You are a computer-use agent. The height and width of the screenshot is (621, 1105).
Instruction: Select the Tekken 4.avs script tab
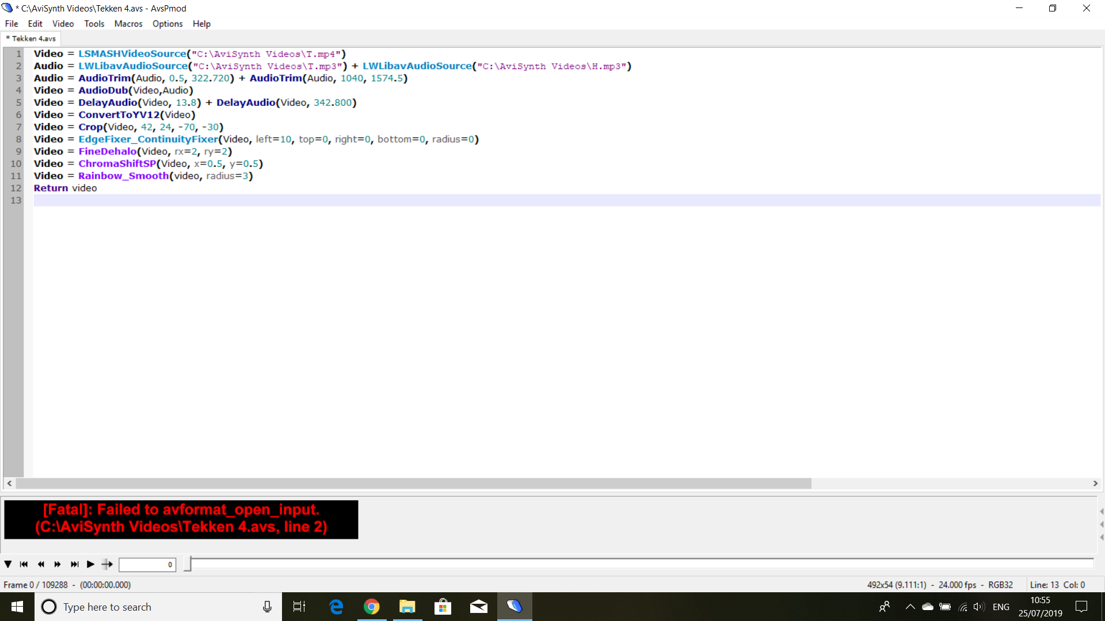click(31, 39)
